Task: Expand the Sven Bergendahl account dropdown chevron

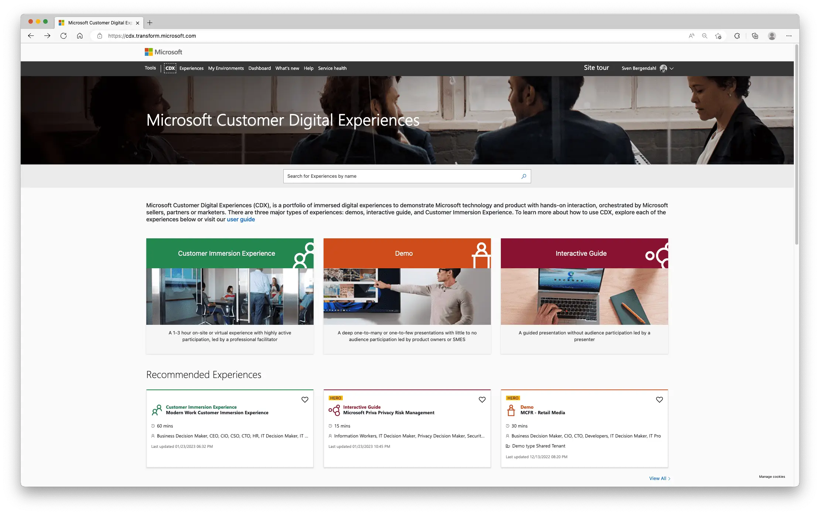Action: [x=672, y=68]
